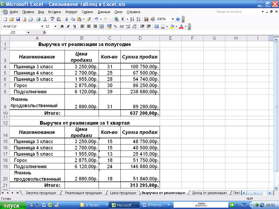Screen dimensions: 279x209
Task: Activate the Format Painter brush
Action: click(89, 19)
